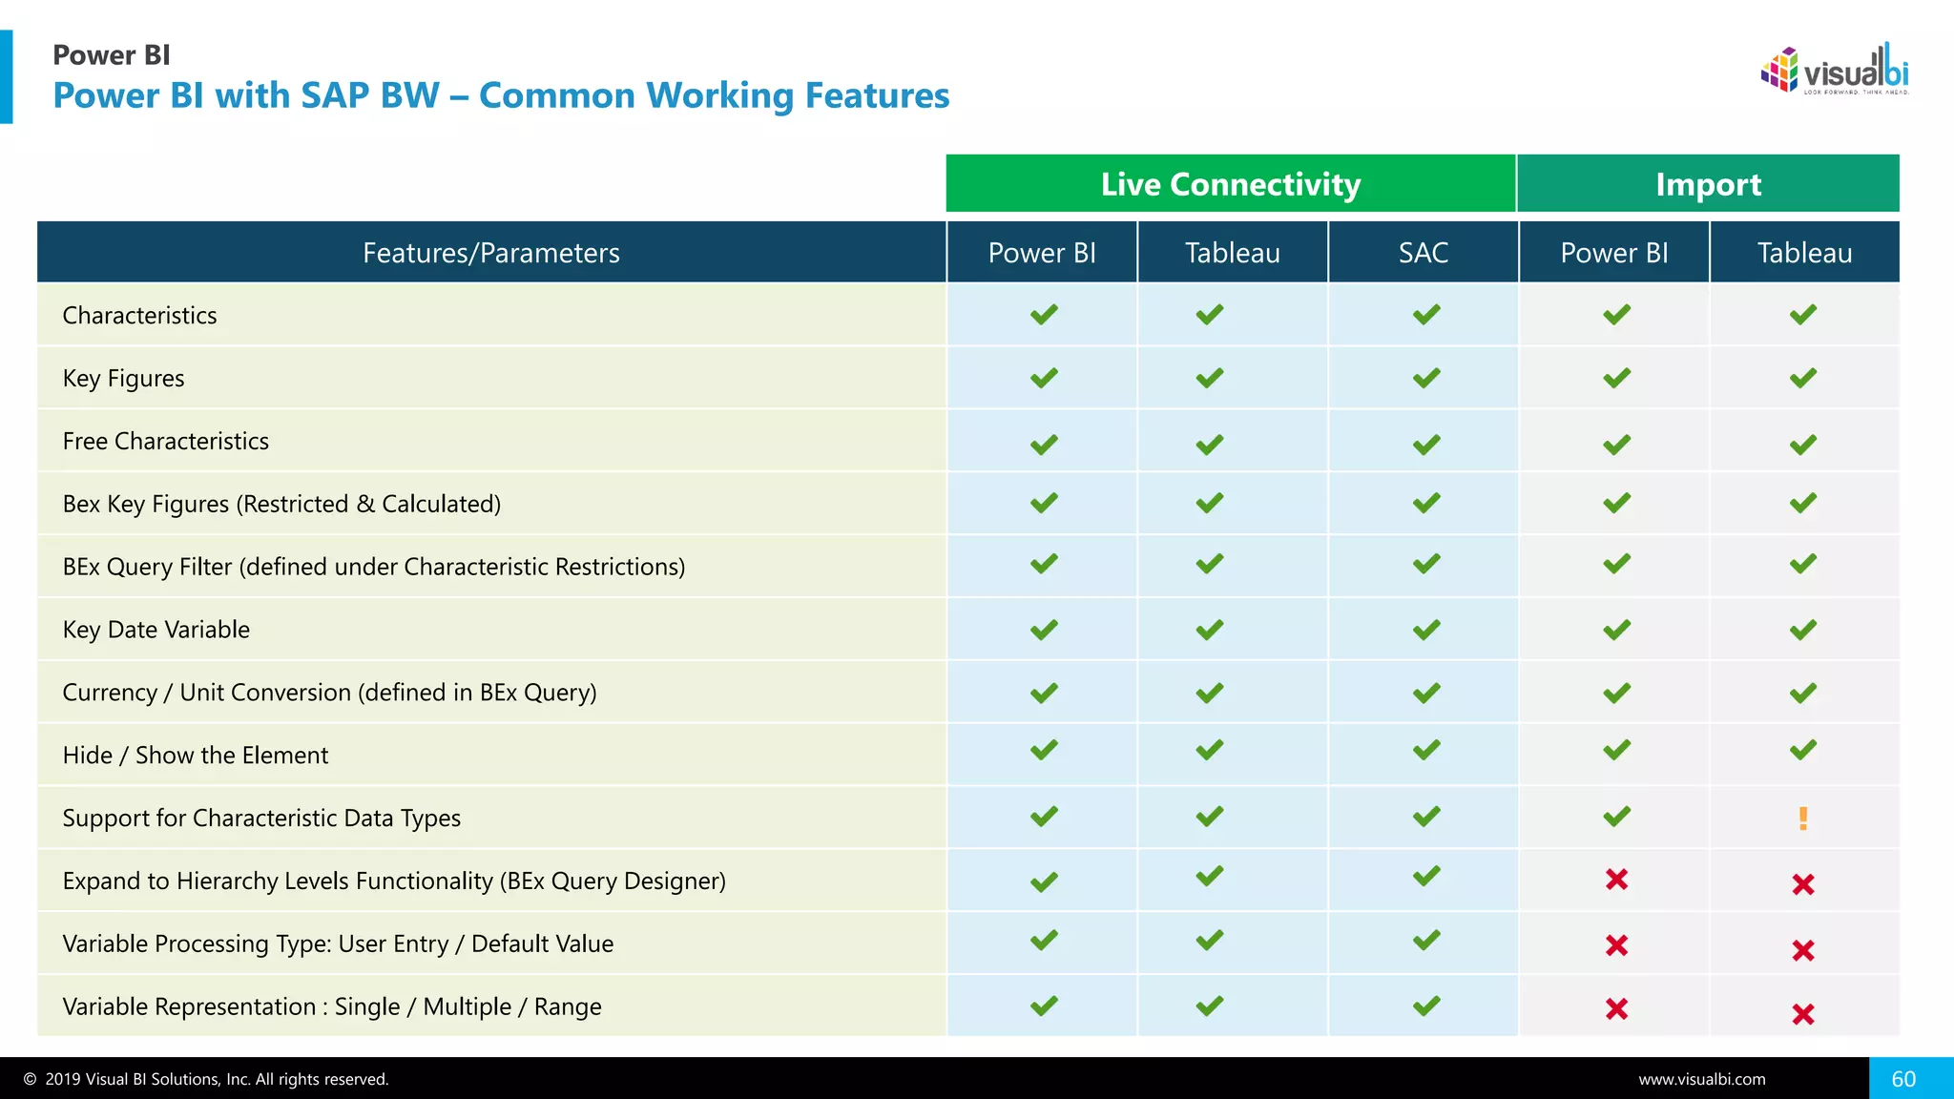Click red cross for Expand to Hierarchy Levels under Import Tableau

pyautogui.click(x=1803, y=884)
